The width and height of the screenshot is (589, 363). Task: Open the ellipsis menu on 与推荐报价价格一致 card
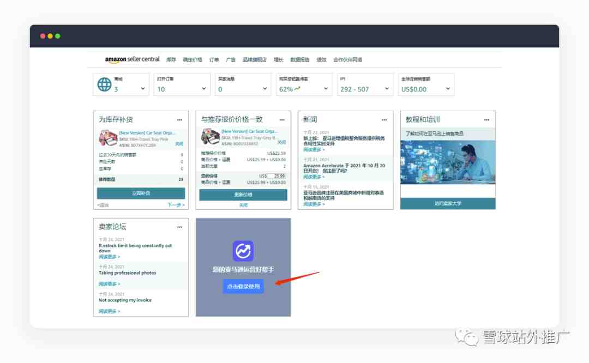[282, 120]
